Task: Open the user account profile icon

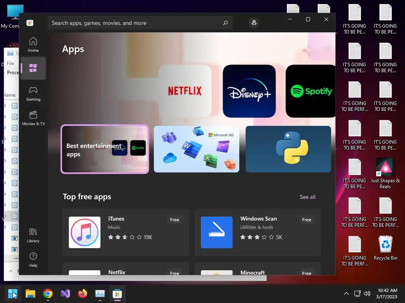Action: point(254,22)
